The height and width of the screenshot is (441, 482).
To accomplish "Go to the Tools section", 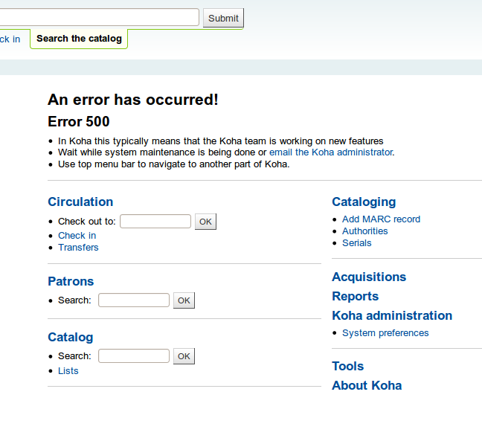I will click(x=347, y=366).
